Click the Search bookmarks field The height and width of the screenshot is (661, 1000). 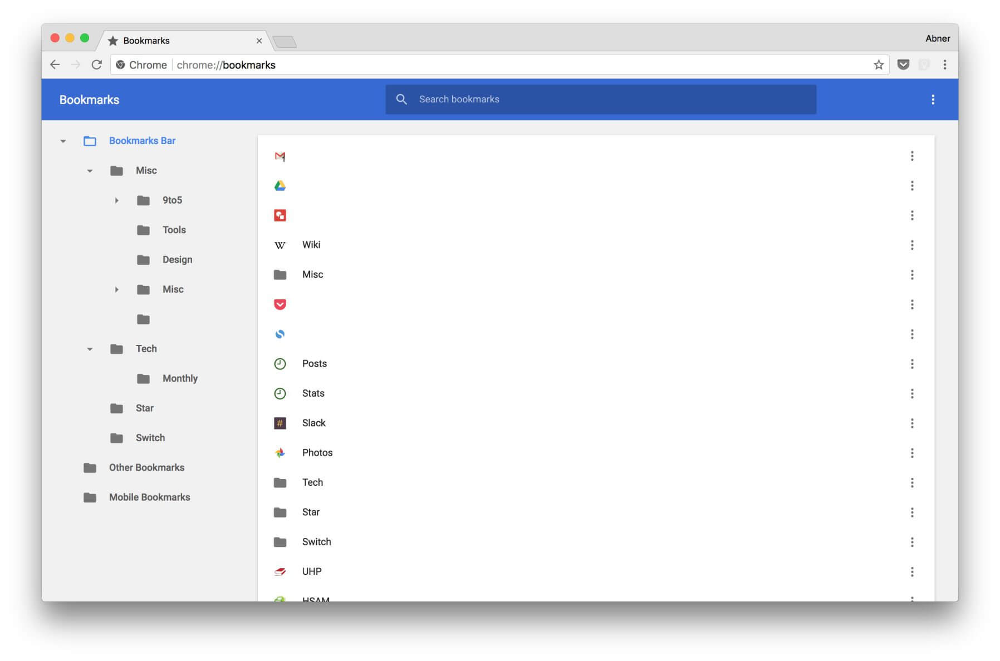pos(601,100)
